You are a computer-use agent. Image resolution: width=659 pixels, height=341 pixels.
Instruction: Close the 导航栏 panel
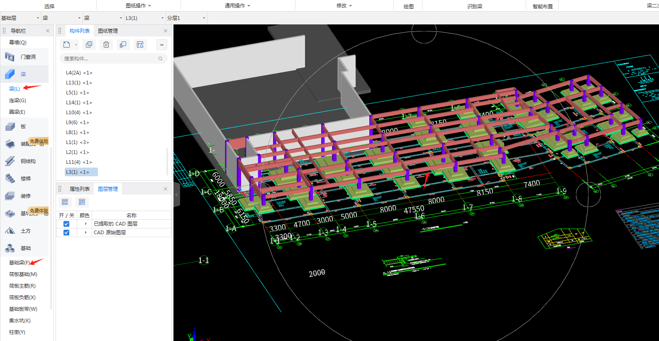(48, 31)
